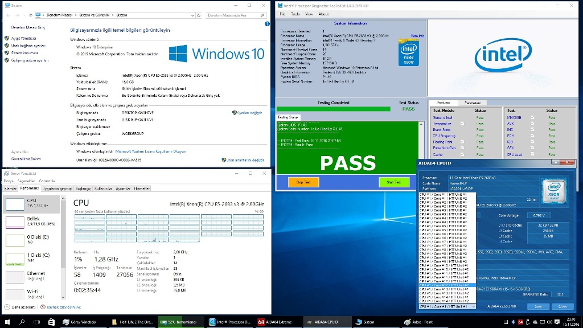Open the Adsız - Paint taskbar icon

(x=420, y=321)
